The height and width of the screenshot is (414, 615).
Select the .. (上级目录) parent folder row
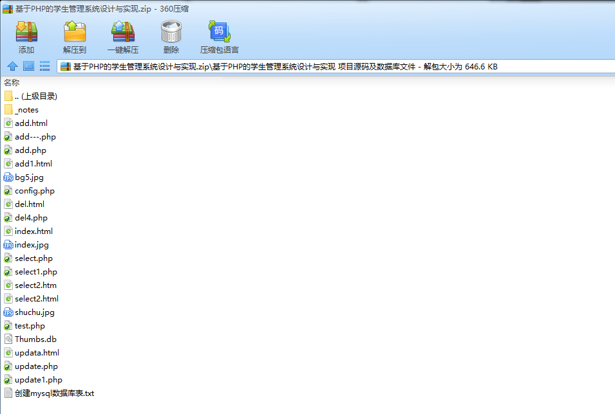pyautogui.click(x=31, y=96)
